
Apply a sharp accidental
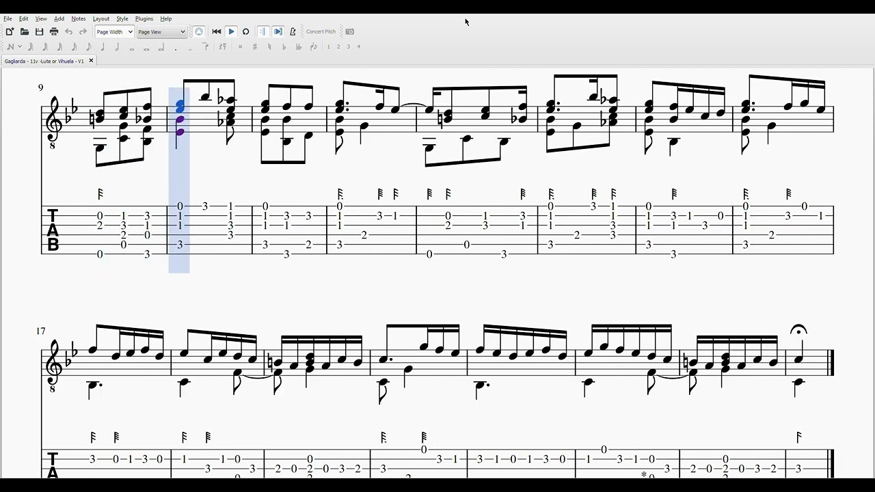[x=255, y=46]
